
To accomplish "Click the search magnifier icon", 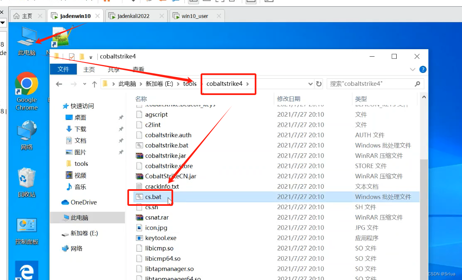I will click(417, 84).
